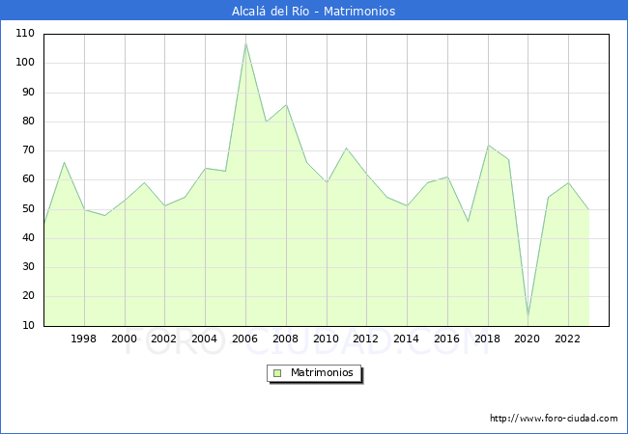Click x-axis label 2006
Viewport: 628px width, 434px height.
coord(244,339)
